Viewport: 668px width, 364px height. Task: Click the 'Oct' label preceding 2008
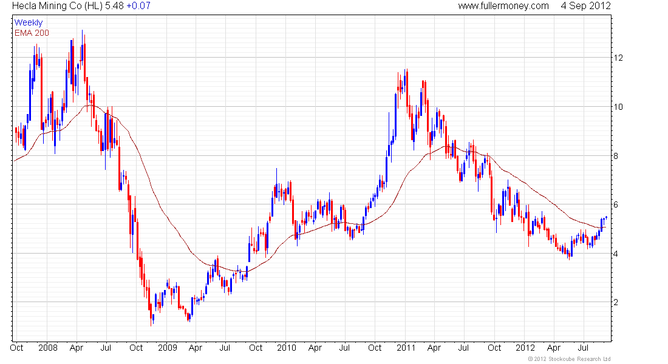16,348
